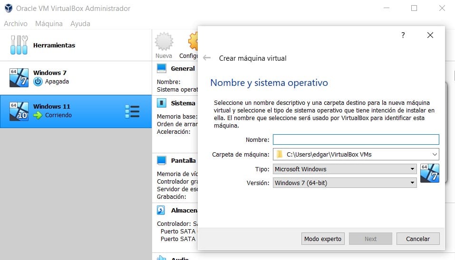Click the Windows 7 OS preview icon

(x=430, y=173)
